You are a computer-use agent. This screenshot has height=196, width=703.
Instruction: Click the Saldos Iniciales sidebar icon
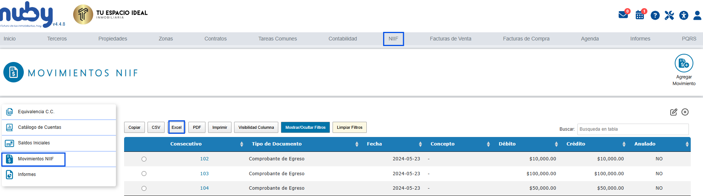tap(10, 143)
